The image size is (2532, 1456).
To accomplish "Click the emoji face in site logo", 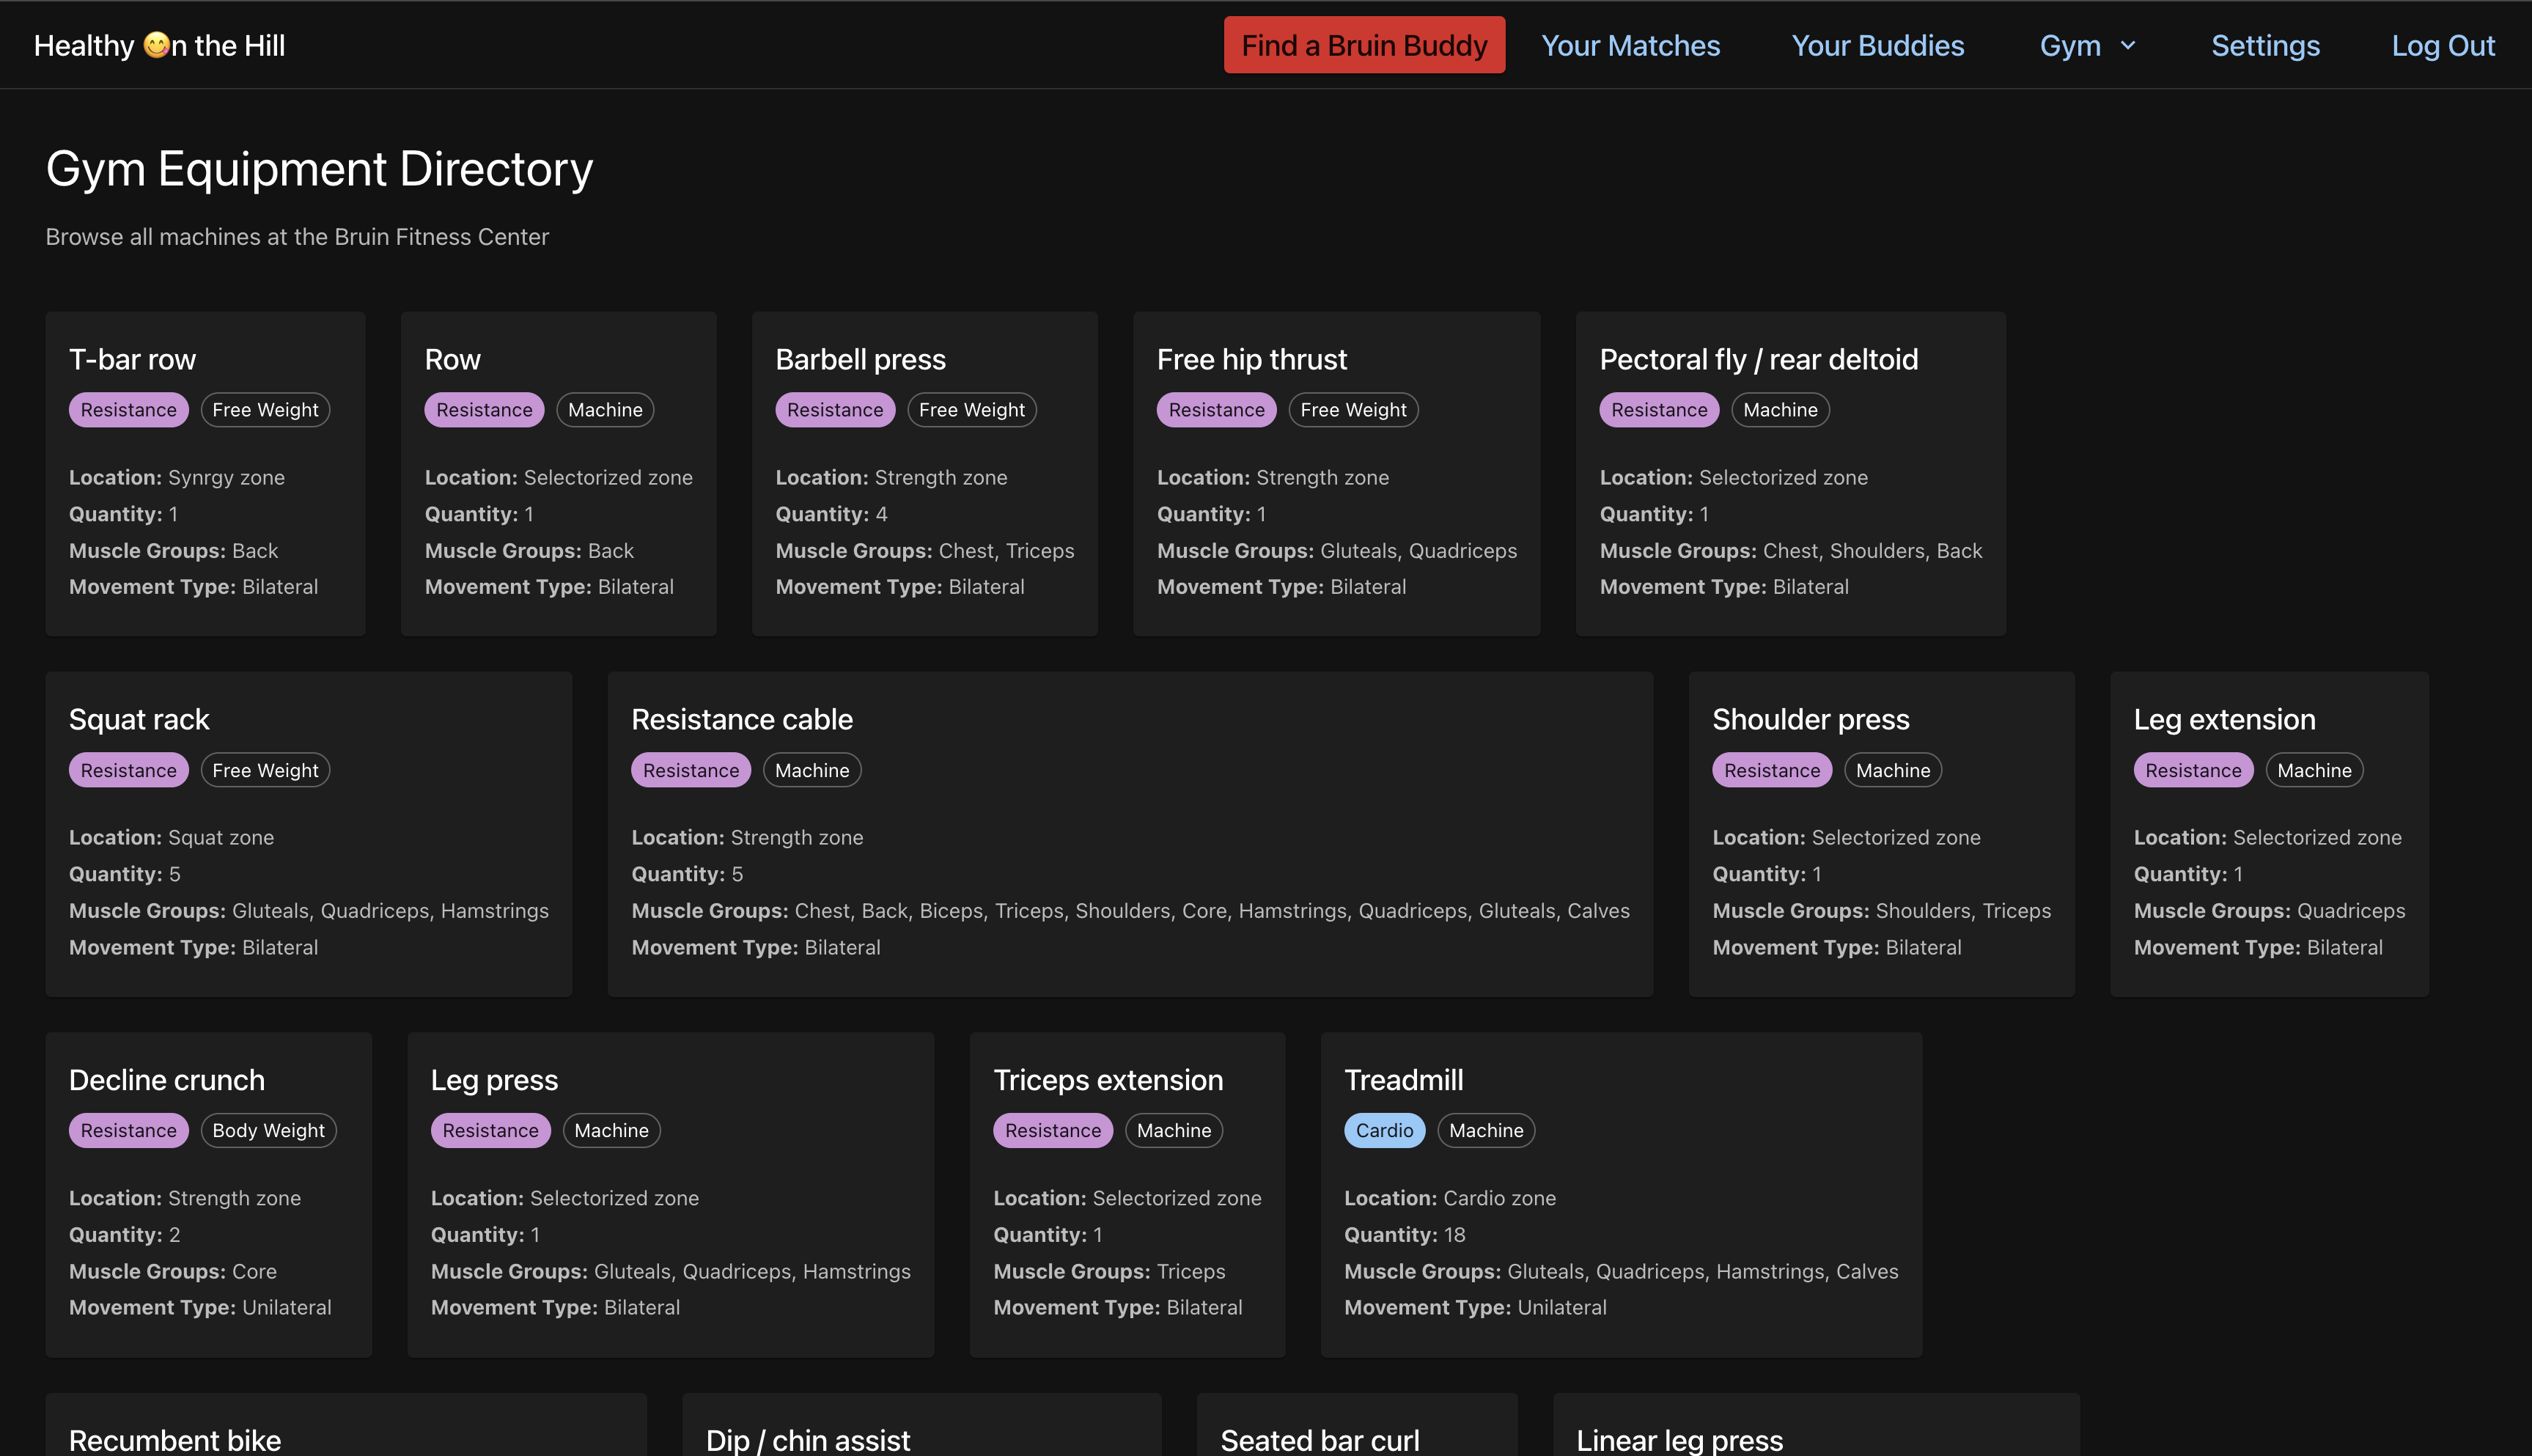I will pyautogui.click(x=156, y=45).
